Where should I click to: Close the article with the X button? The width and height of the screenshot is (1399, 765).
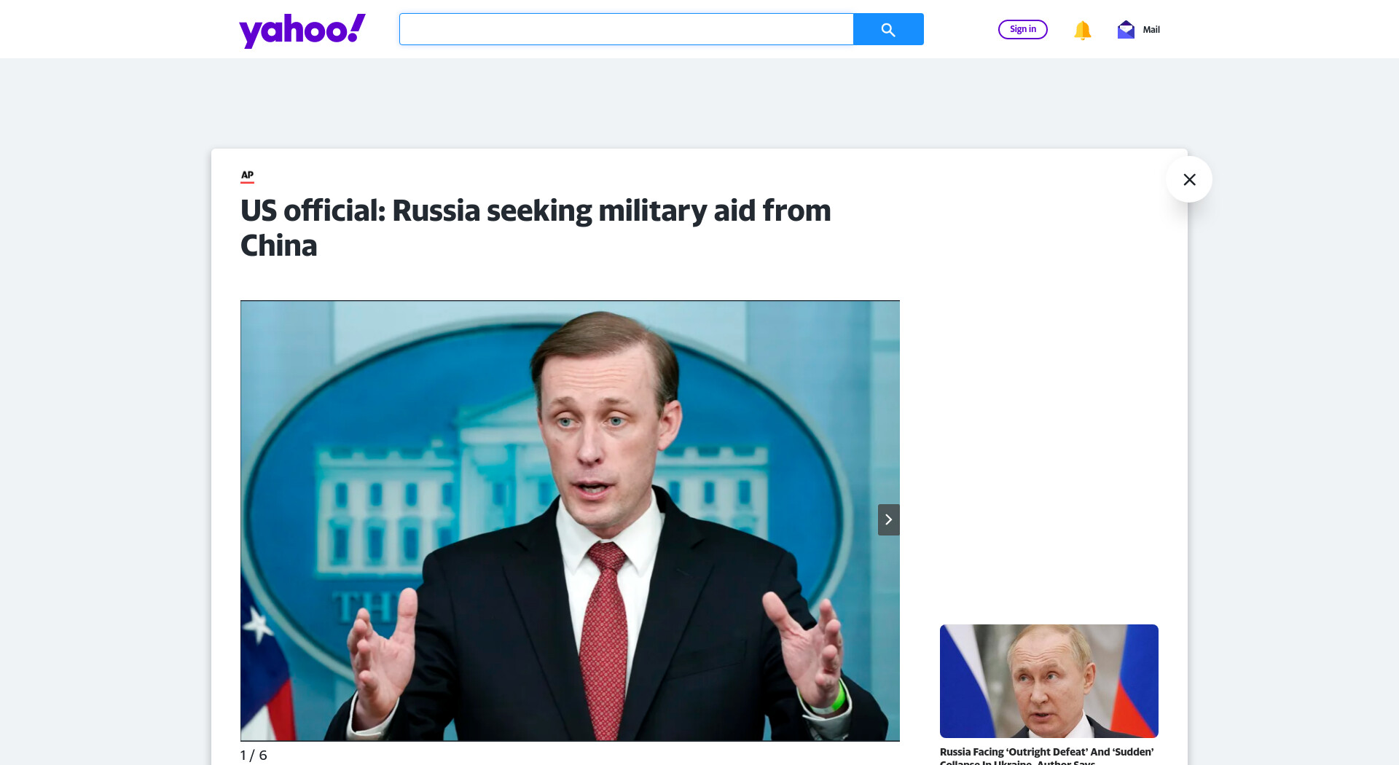[x=1189, y=179]
